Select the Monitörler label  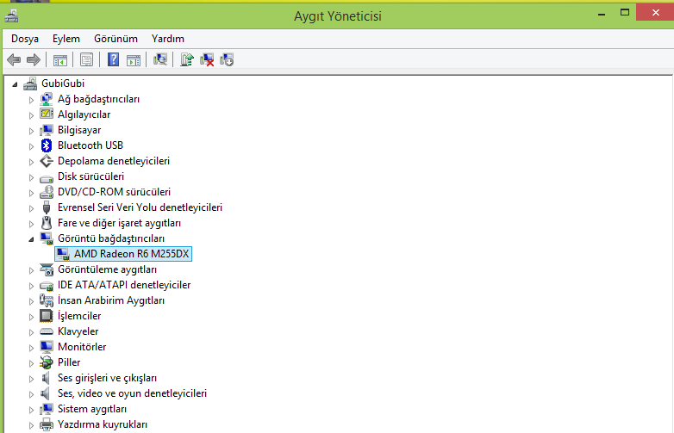point(82,347)
